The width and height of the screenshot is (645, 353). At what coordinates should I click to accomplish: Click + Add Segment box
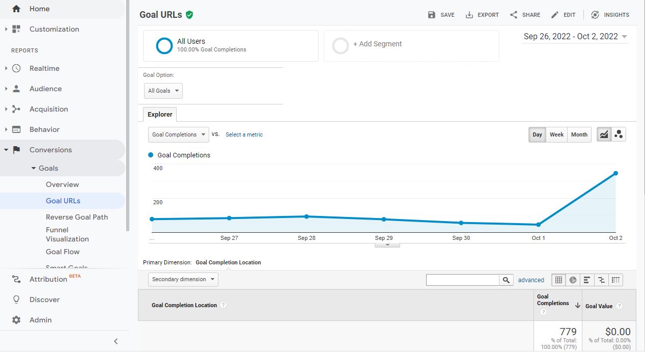tap(411, 46)
